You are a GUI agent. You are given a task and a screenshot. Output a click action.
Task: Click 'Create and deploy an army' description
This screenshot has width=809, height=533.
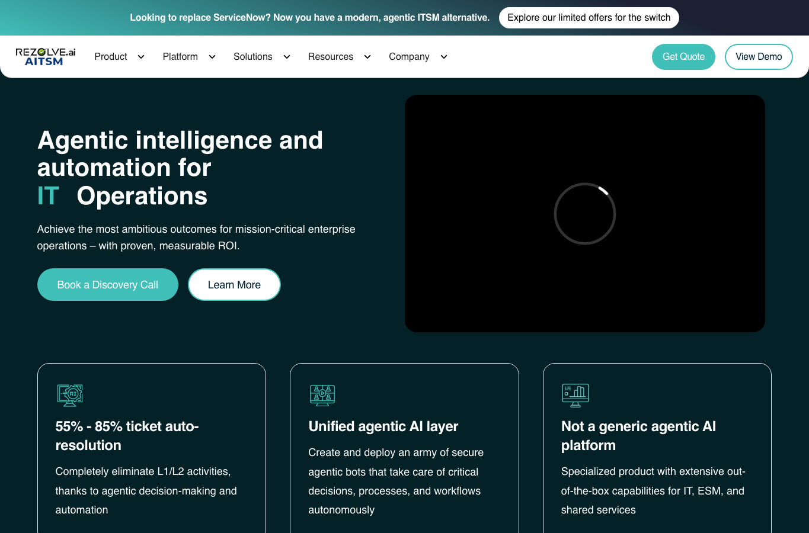coord(396,481)
